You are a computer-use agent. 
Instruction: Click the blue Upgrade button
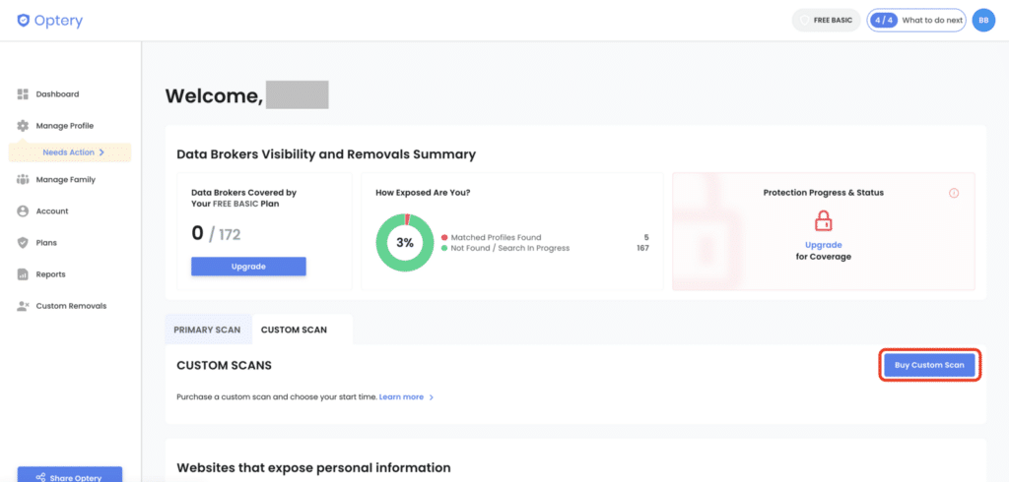[248, 267]
